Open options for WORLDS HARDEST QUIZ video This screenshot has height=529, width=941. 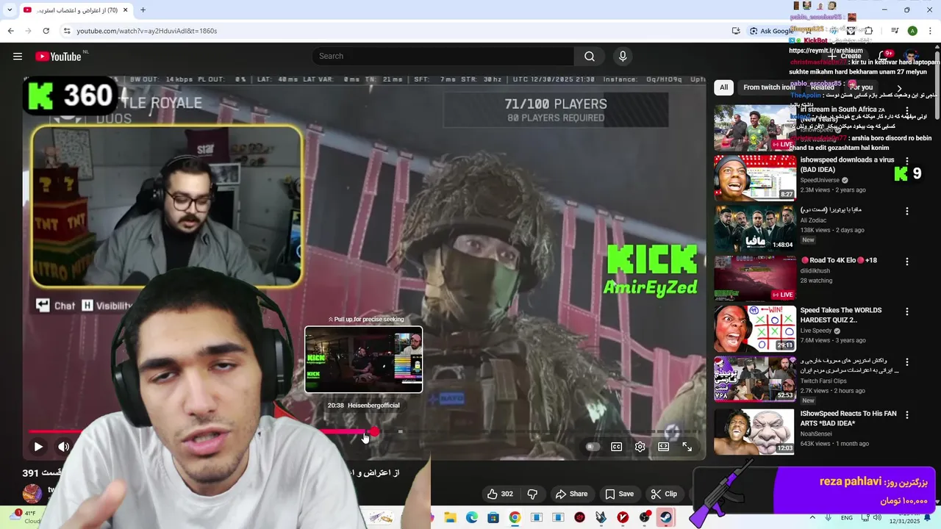tap(906, 312)
